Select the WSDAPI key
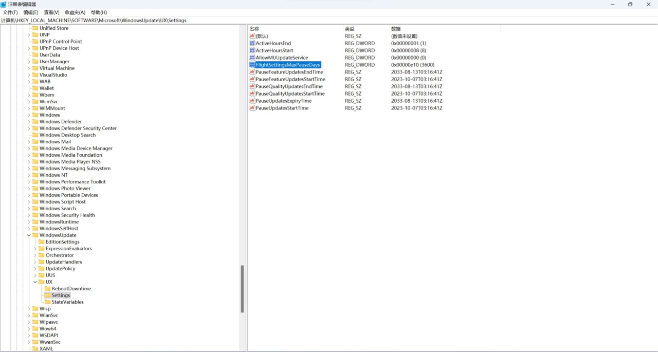The image size is (658, 352). [48, 336]
